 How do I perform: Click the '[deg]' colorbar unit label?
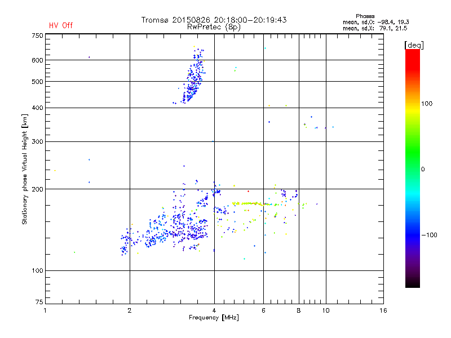[x=414, y=45]
